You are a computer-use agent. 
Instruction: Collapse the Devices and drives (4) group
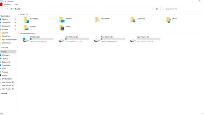pos(18,34)
